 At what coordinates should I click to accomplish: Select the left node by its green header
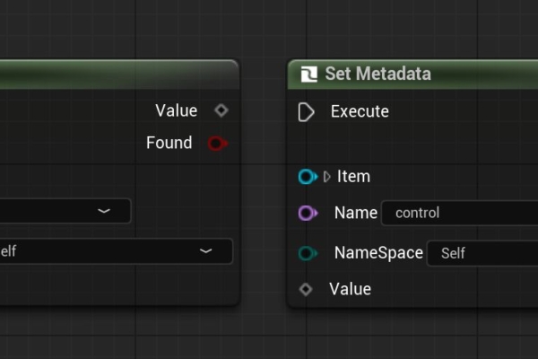[118, 74]
